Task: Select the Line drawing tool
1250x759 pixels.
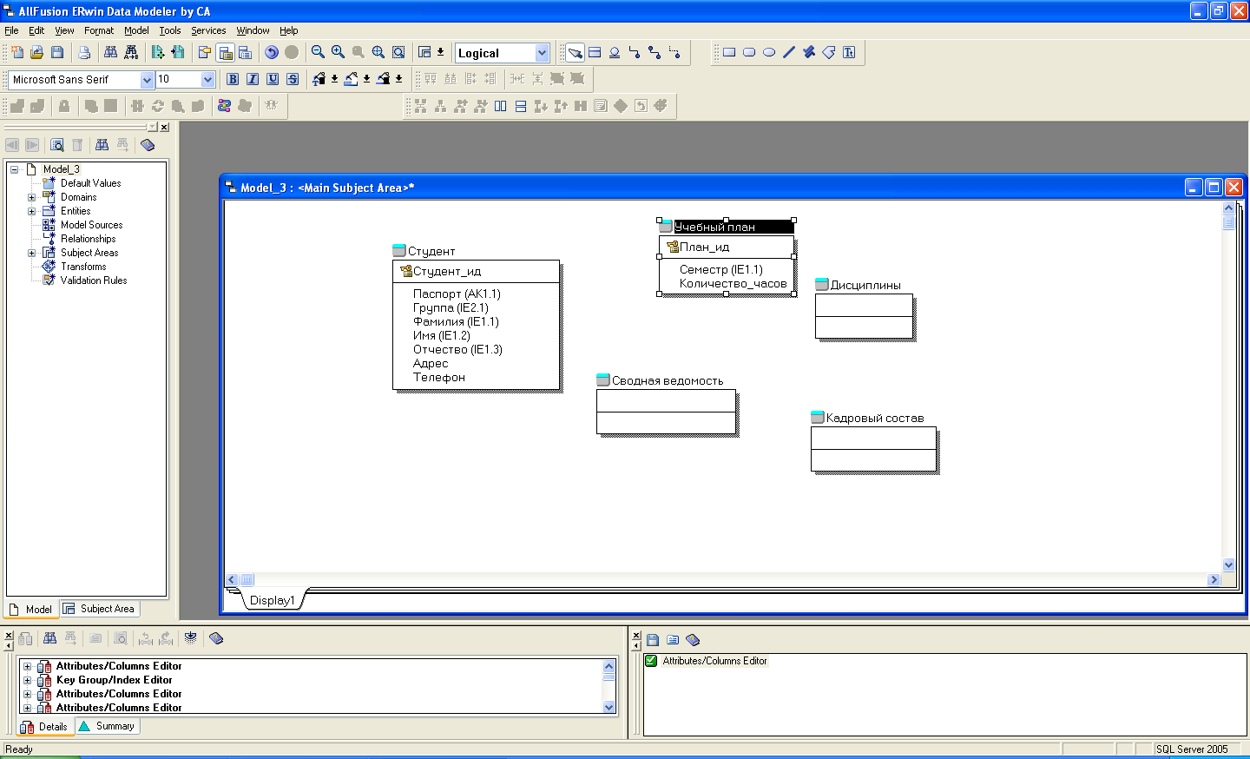Action: [789, 52]
